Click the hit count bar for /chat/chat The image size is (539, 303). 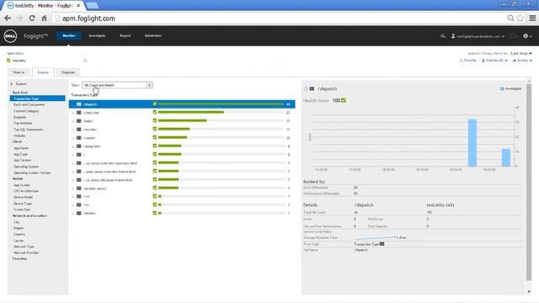point(191,112)
